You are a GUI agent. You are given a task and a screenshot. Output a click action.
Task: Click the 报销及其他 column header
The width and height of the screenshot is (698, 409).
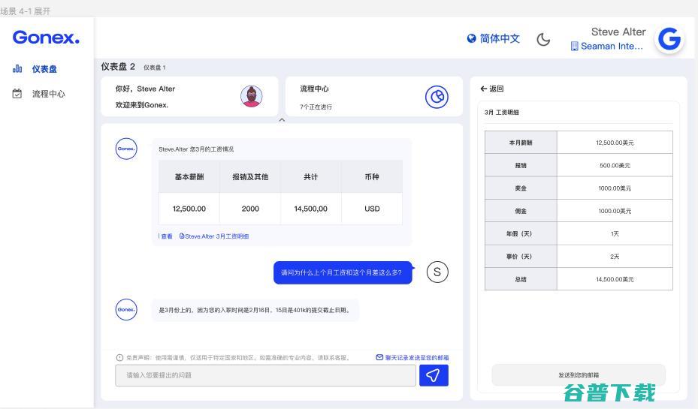tap(250, 177)
